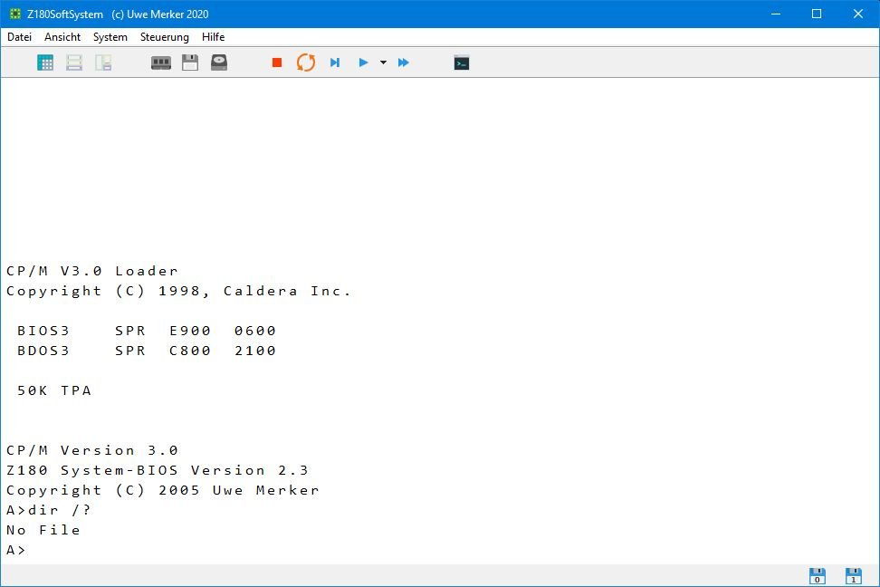The image size is (880, 587).
Task: Open the Ansicht menu
Action: pos(62,37)
